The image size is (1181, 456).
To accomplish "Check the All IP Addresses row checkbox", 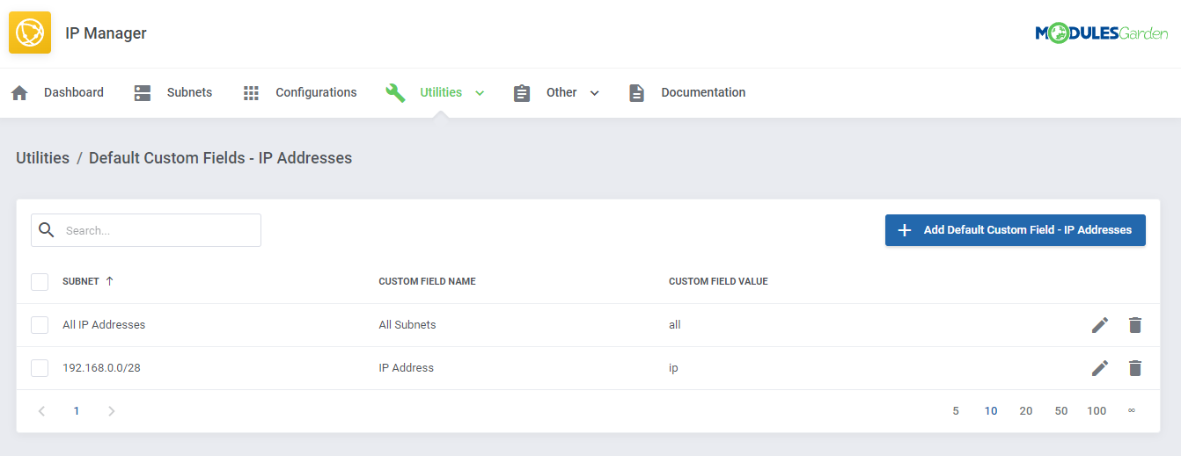I will tap(40, 325).
